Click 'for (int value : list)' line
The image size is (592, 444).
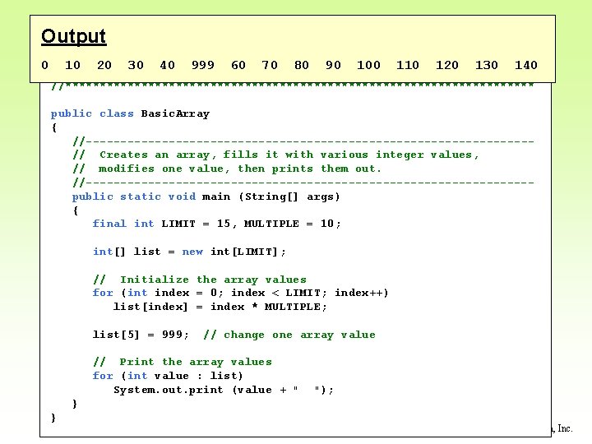click(x=168, y=376)
